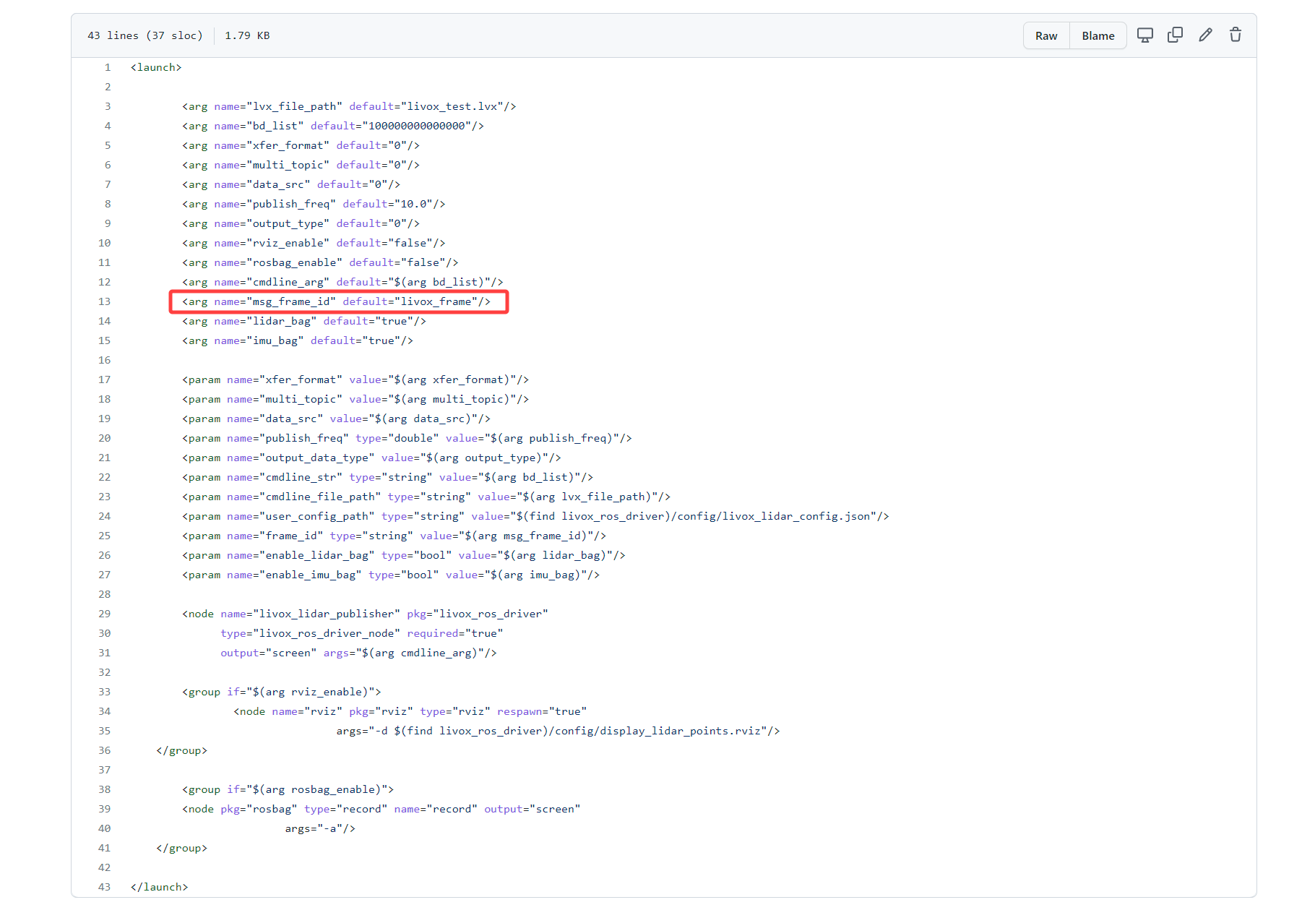1302x918 pixels.
Task: Click the rosbag_enable arg line
Action: [320, 262]
